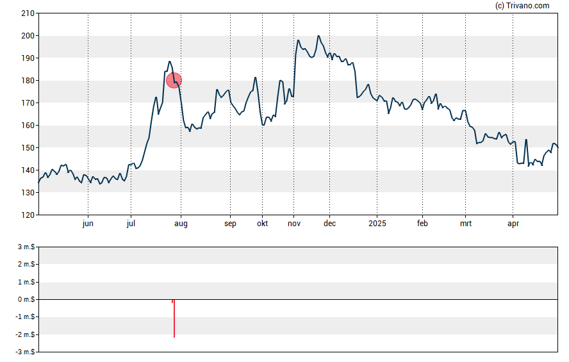Image resolution: width=569 pixels, height=362 pixels.
Task: Click the 'dec' month label
Action: click(329, 224)
